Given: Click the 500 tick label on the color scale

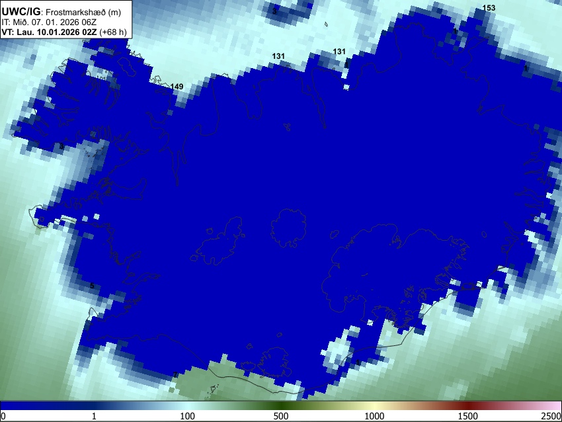Looking at the screenshot, I should (280, 416).
